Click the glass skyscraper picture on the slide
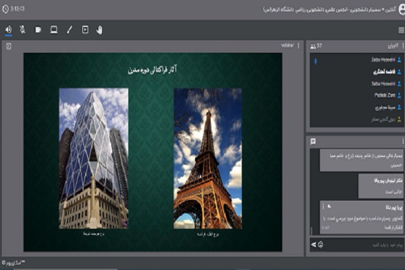The height and width of the screenshot is (270, 405). click(94, 159)
